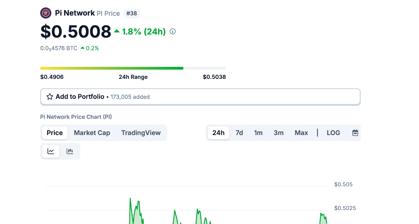
Task: Set chart range to Max
Action: (x=301, y=133)
